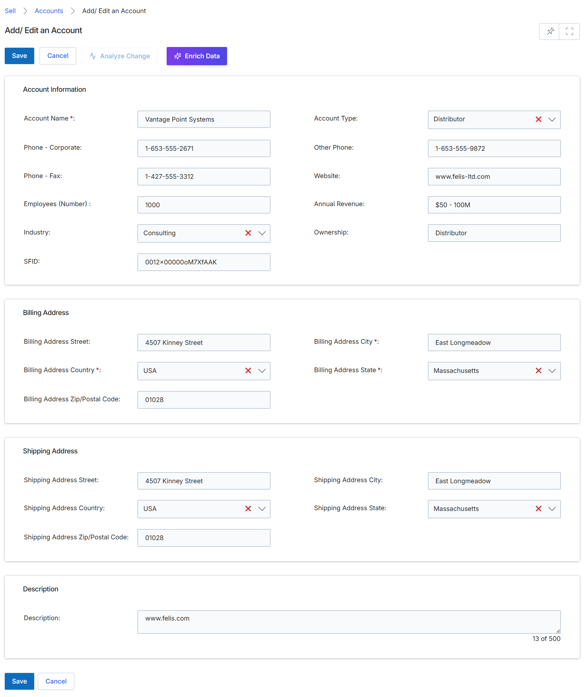The width and height of the screenshot is (587, 697).
Task: Focus Billing Address Zip/Postal Code field
Action: tap(204, 400)
